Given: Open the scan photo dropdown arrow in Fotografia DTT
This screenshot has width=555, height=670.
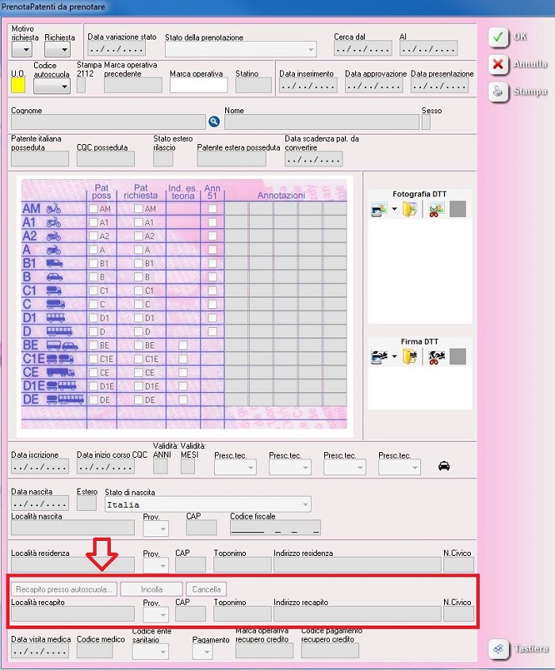Looking at the screenshot, I should 394,210.
